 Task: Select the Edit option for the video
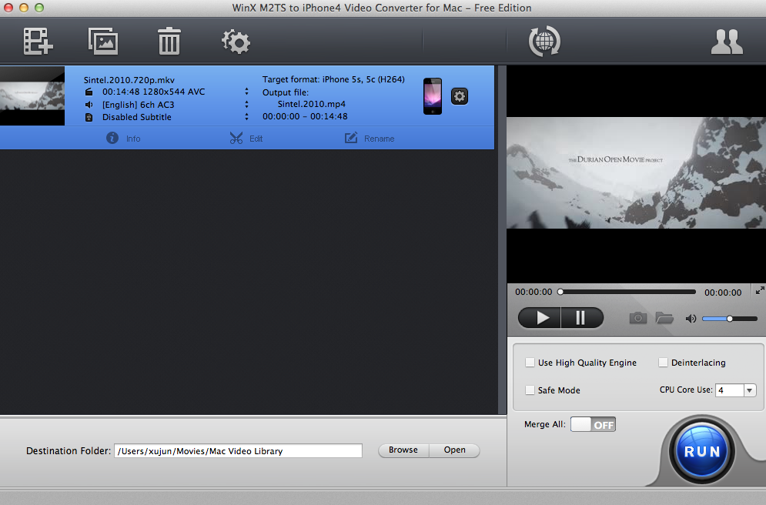pos(246,139)
